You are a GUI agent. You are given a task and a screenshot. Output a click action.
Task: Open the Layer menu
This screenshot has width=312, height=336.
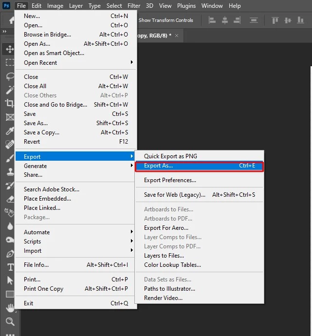point(76,5)
